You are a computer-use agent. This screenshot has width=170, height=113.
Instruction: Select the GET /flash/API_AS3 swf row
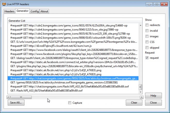point(73,91)
